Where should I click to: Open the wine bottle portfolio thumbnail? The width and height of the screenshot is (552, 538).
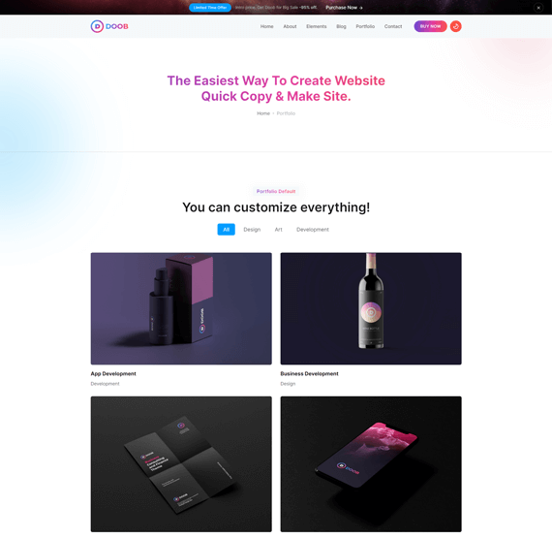371,308
